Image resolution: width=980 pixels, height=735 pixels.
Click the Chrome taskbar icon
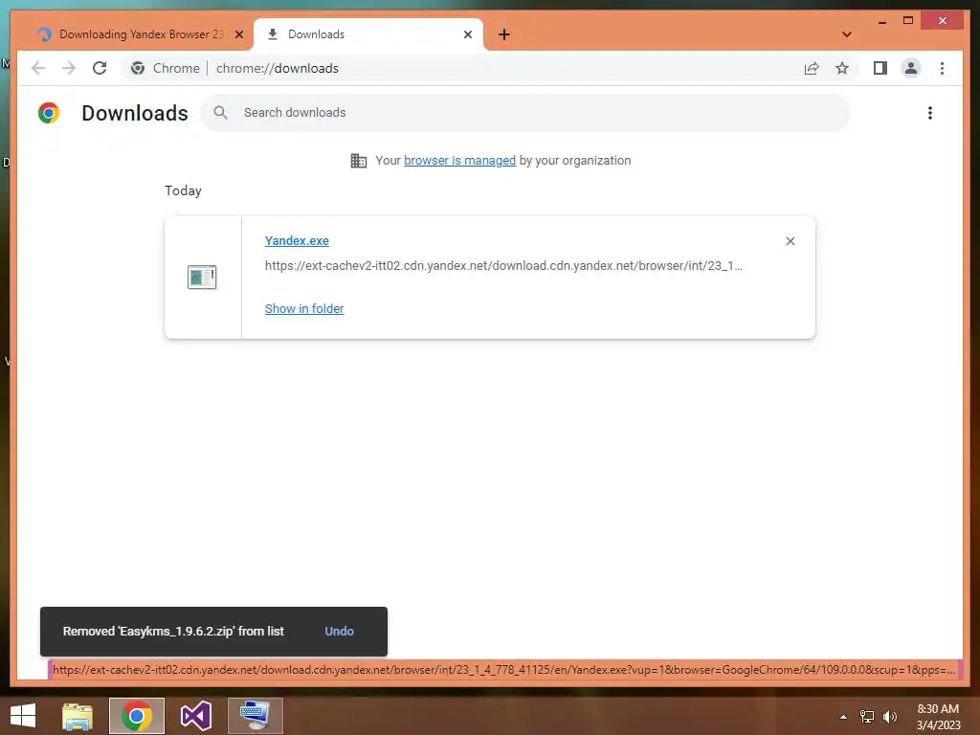click(x=137, y=716)
